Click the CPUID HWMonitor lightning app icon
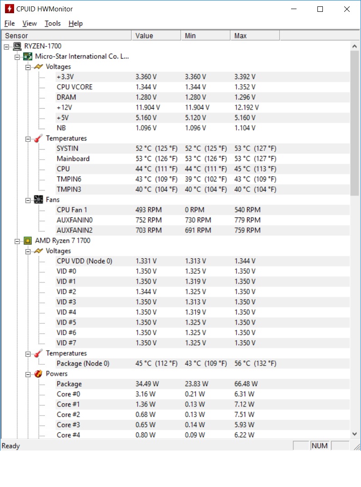The width and height of the screenshot is (361, 487). click(x=9, y=9)
